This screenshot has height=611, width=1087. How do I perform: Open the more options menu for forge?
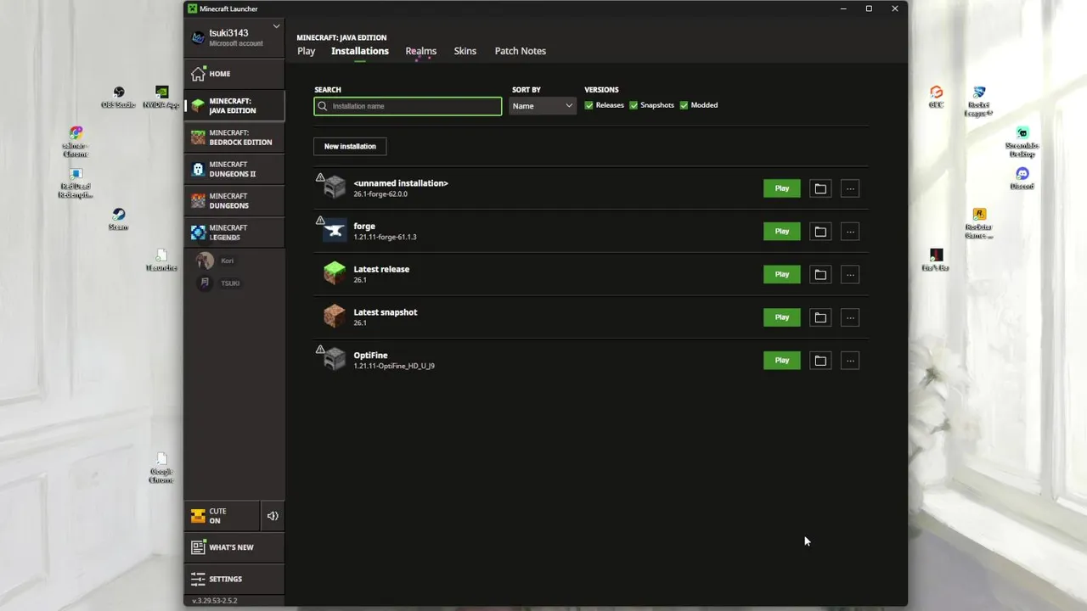pos(850,232)
